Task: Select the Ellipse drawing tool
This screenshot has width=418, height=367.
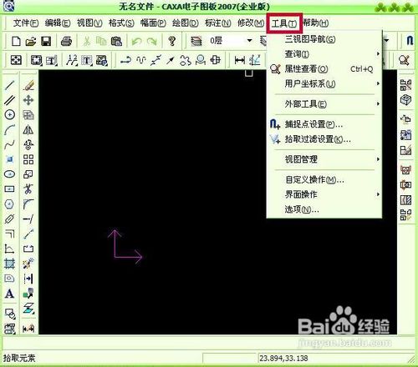Action: pyautogui.click(x=10, y=174)
